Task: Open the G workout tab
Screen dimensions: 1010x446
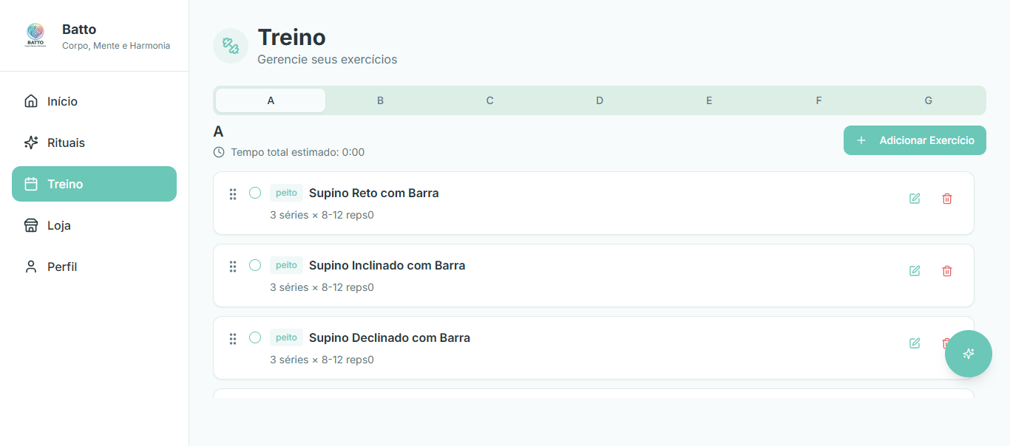Action: [928, 100]
